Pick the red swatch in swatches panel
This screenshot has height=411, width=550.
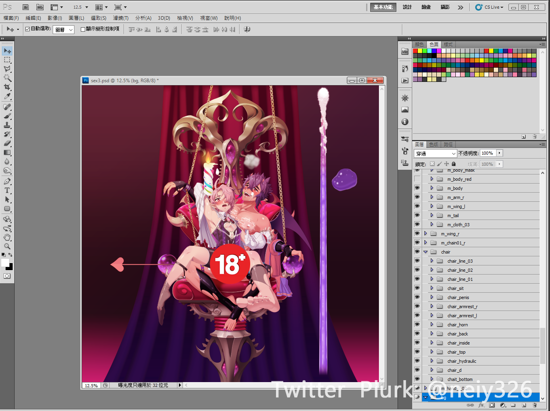tap(415, 51)
